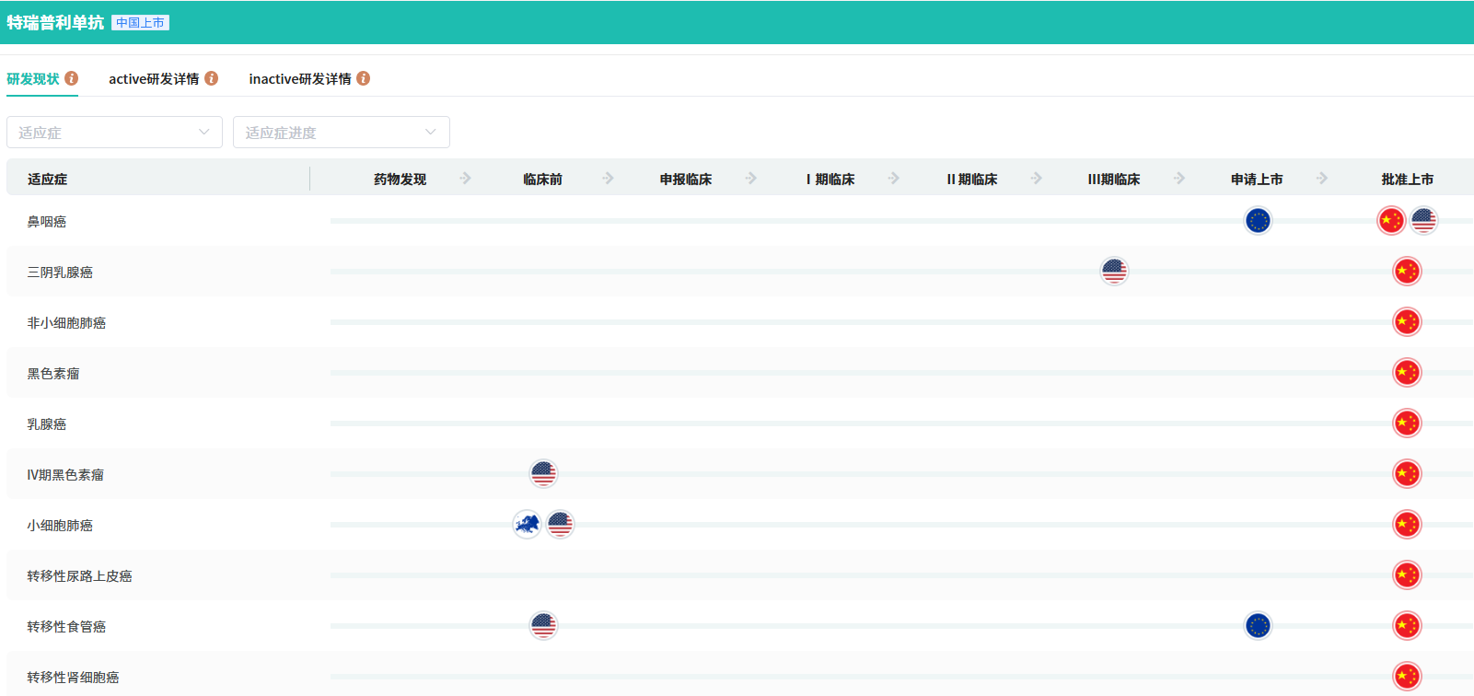Switch to the 研发现状 tab
The height and width of the screenshot is (696, 1474).
point(33,79)
